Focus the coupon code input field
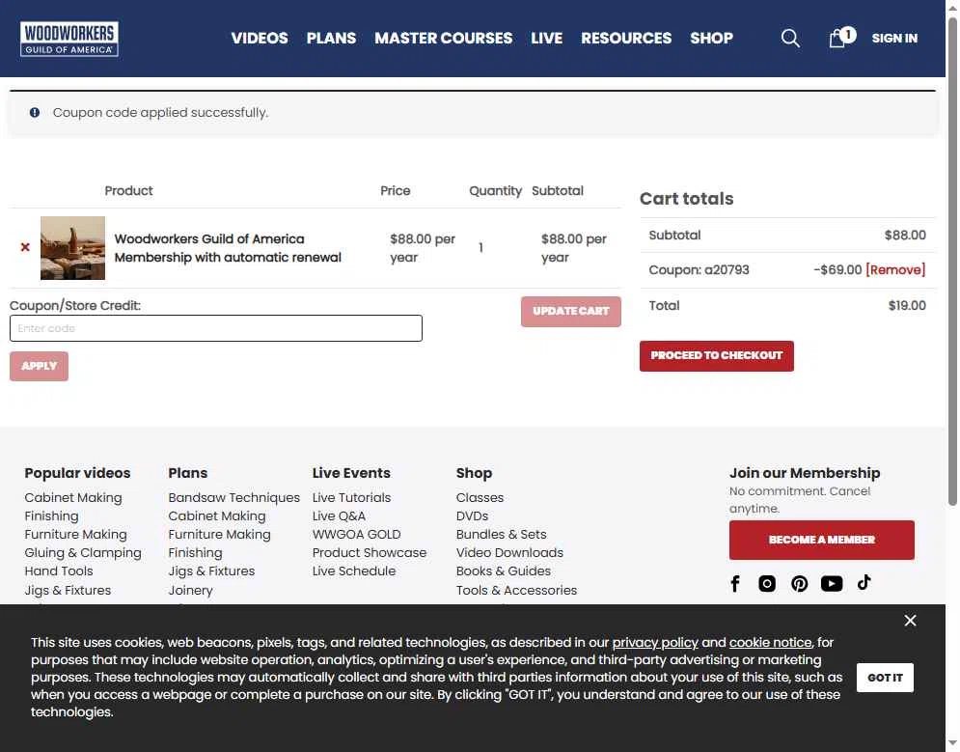Screen dimensions: 960x752 coord(216,328)
